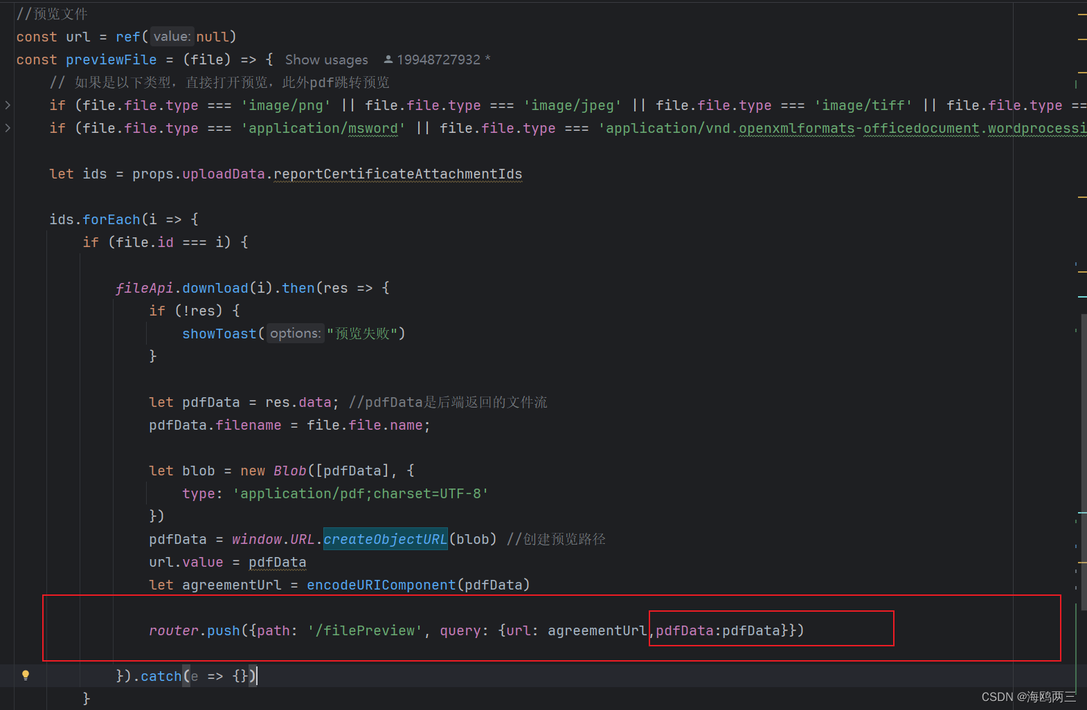Viewport: 1087px width, 710px height.
Task: Click the "预览失败" toast message string
Action: click(361, 334)
